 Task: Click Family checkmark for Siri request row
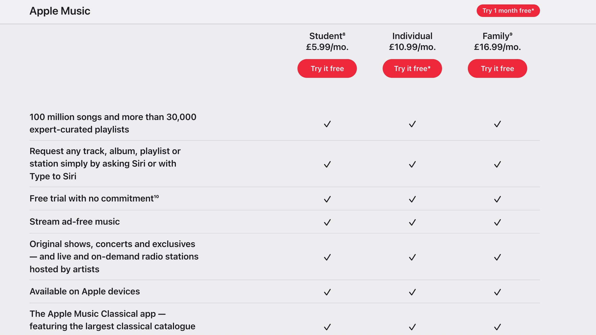pos(497,164)
